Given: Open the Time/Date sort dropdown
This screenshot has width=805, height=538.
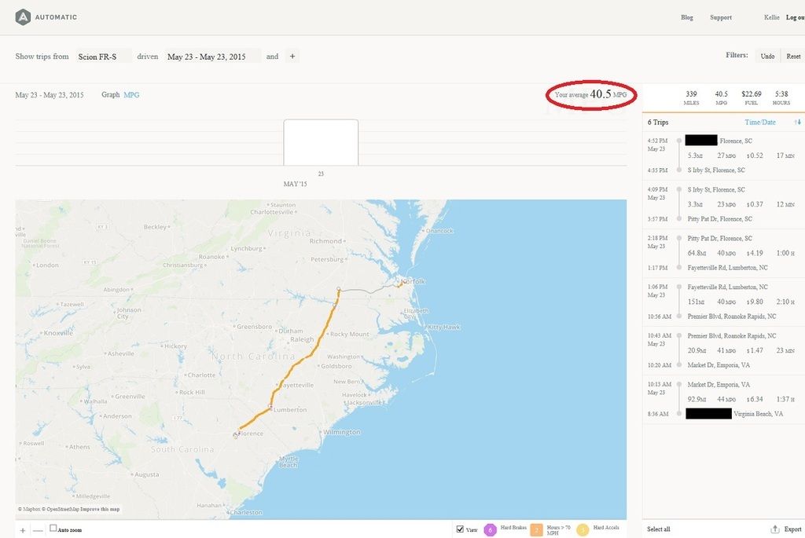Looking at the screenshot, I should point(759,123).
